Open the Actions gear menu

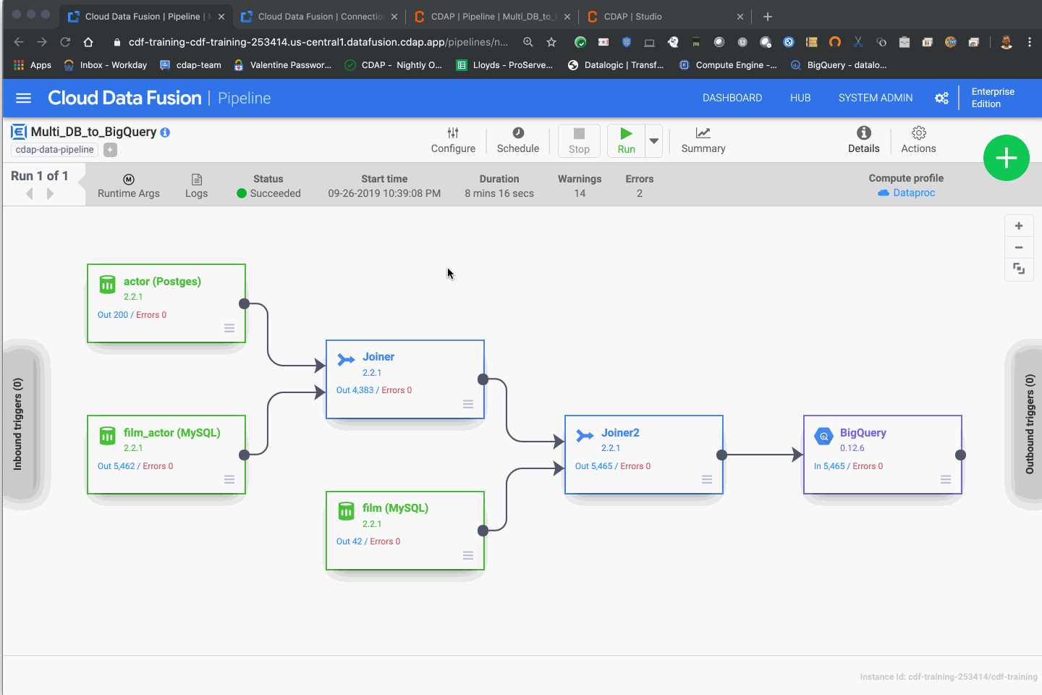(x=918, y=140)
